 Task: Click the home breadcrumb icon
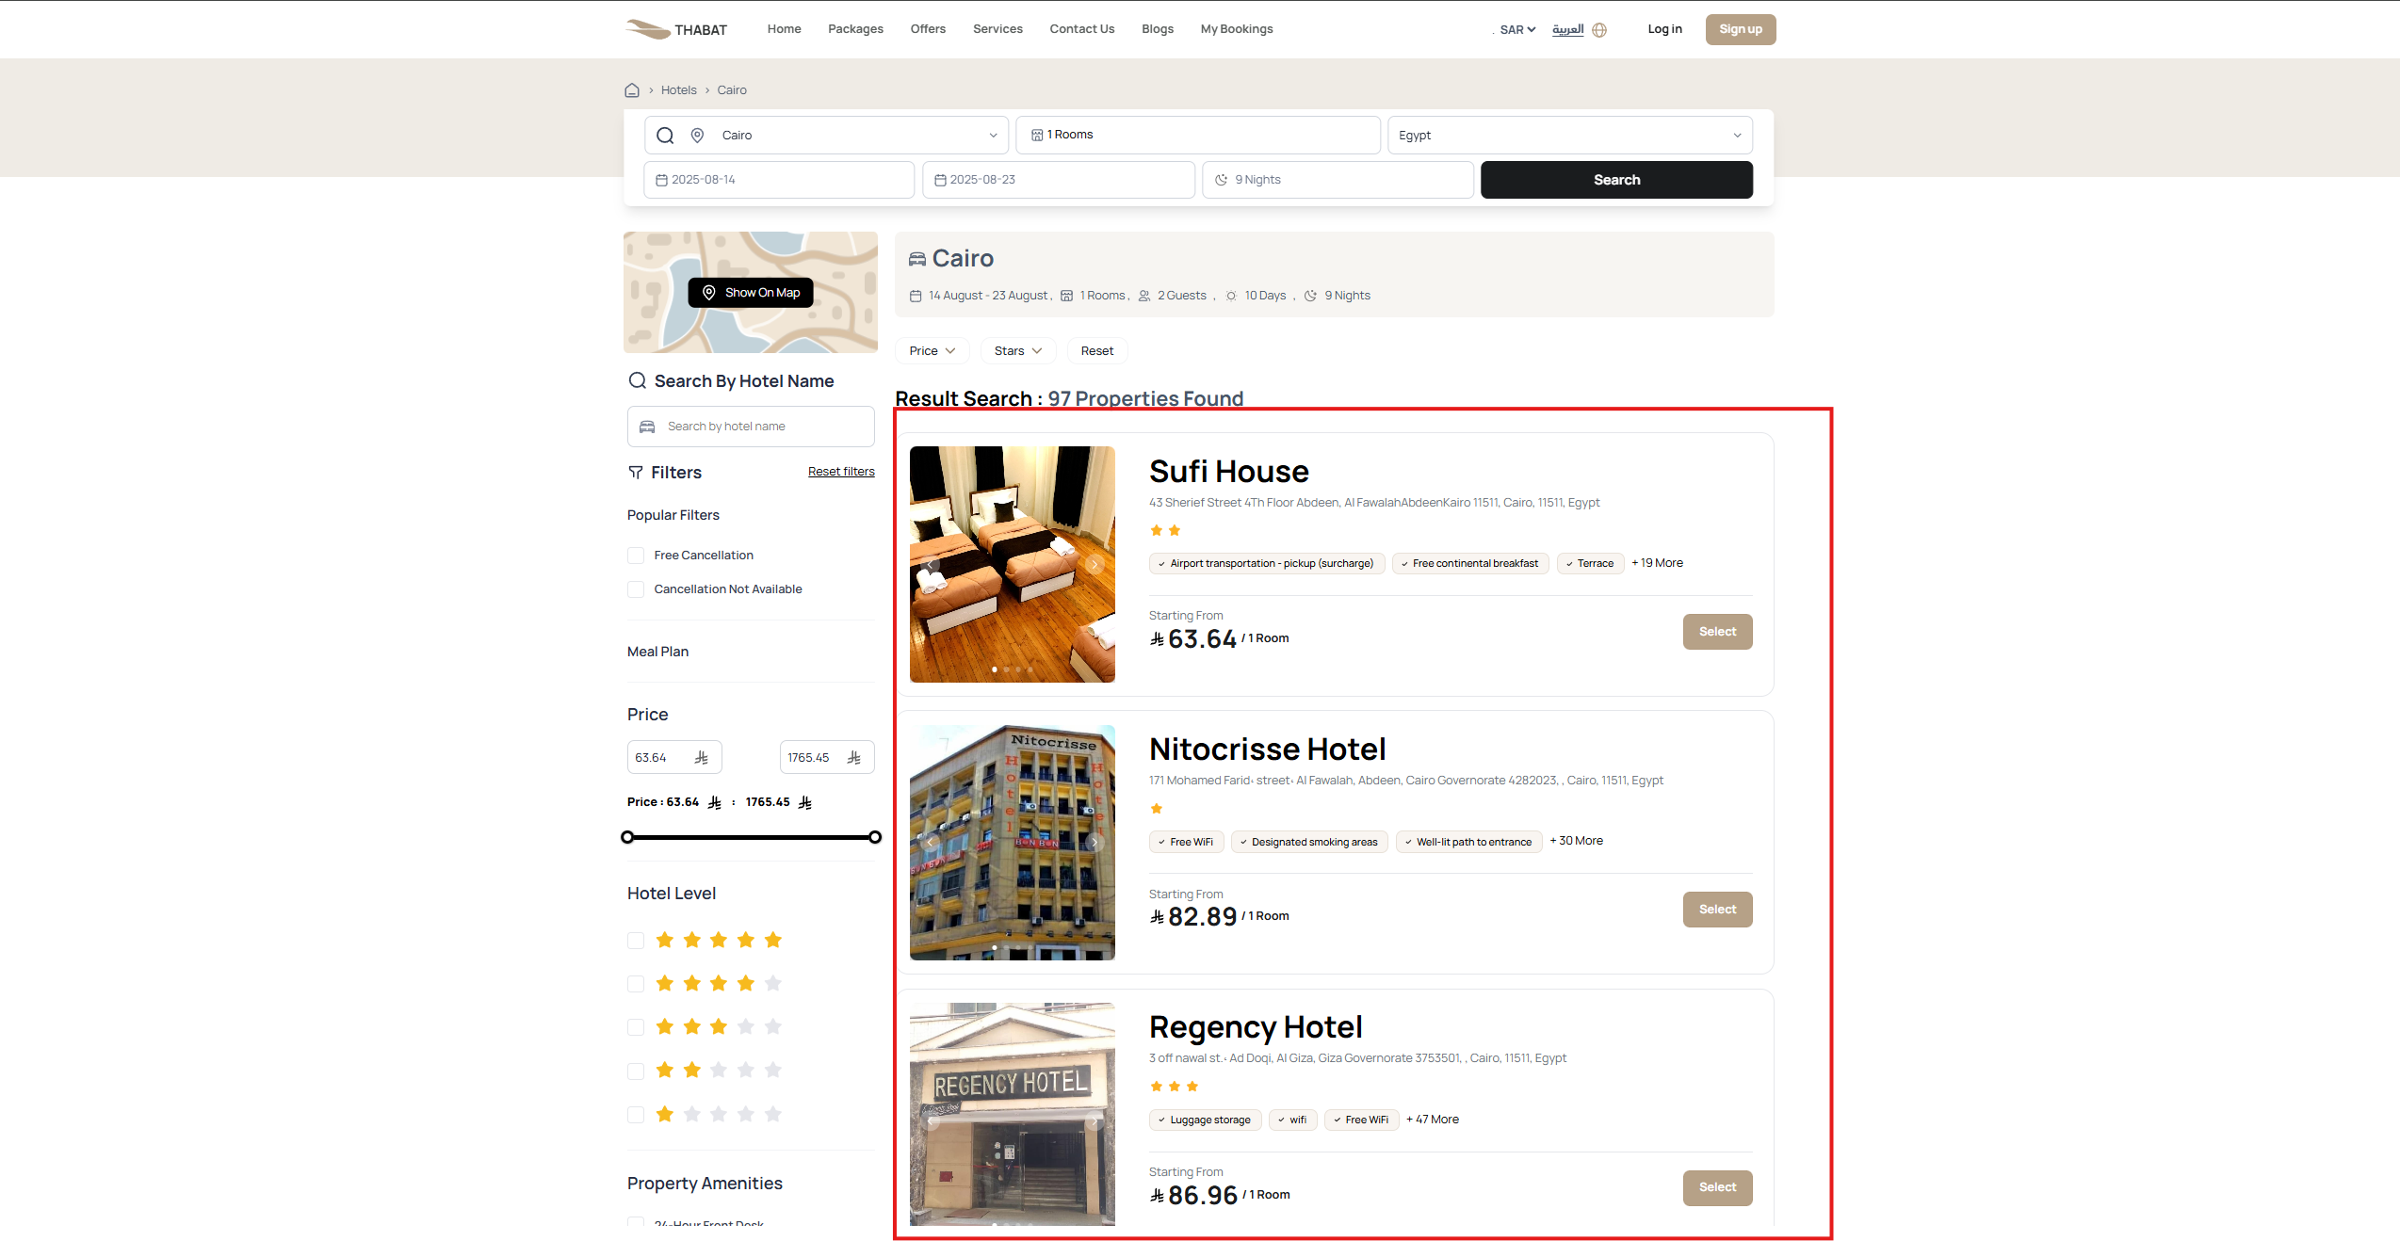(632, 90)
